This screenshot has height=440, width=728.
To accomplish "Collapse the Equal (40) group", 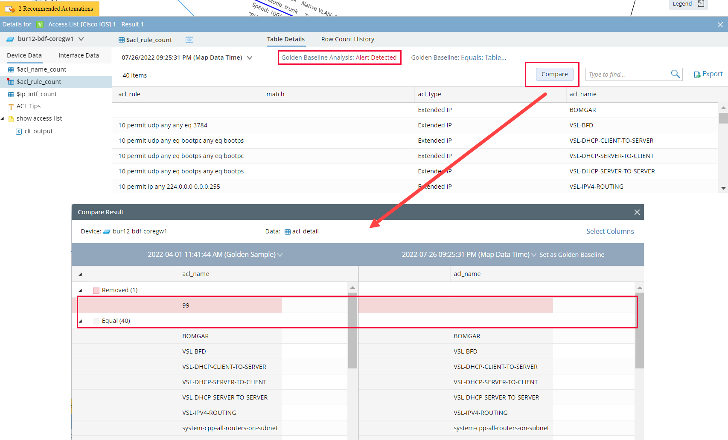I will click(x=80, y=321).
